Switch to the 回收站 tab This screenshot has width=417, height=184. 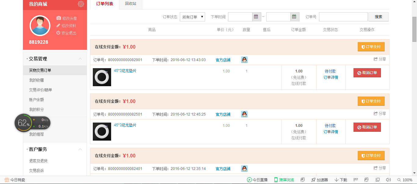[x=131, y=4]
